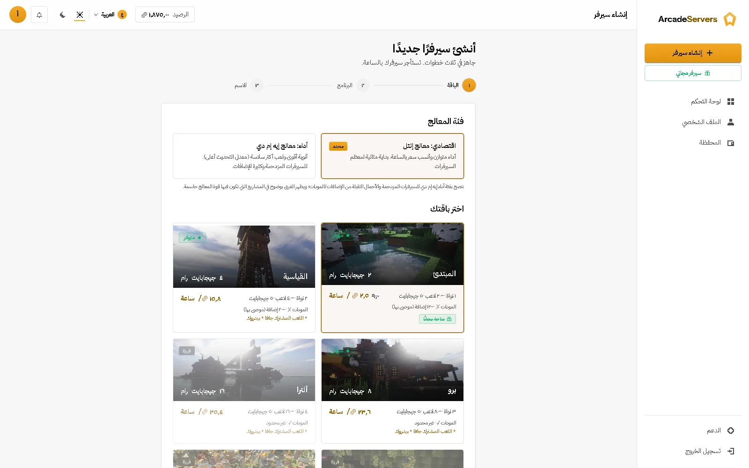Click the plus icon on إنشاء سيرفر
Image resolution: width=749 pixels, height=468 pixels.
pyautogui.click(x=710, y=53)
